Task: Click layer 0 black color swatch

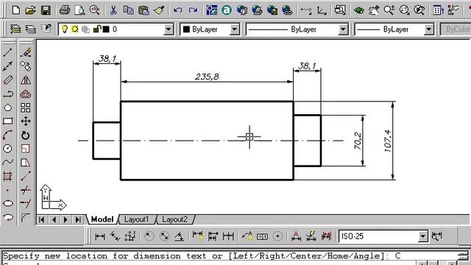Action: tap(106, 29)
